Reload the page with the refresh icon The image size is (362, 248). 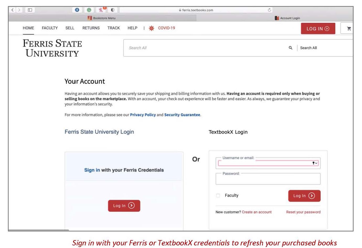[x=269, y=10]
